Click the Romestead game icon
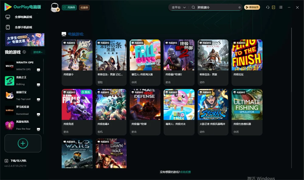 click(9, 111)
